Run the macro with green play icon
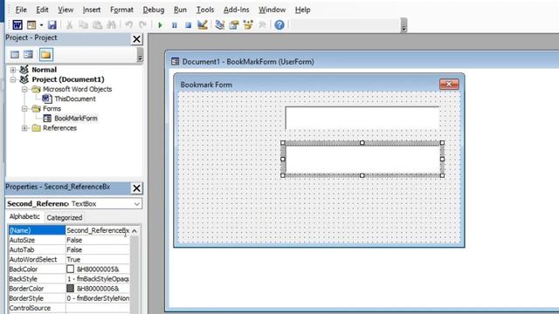Viewport: 559px width, 314px height. (x=160, y=25)
